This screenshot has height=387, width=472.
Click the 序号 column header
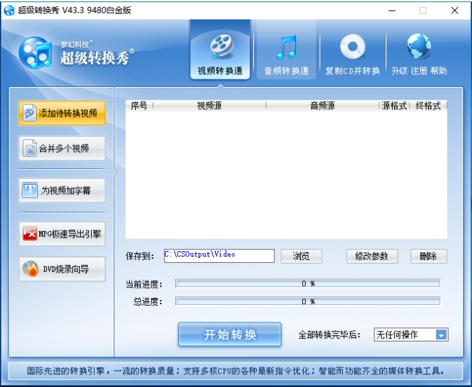(139, 106)
